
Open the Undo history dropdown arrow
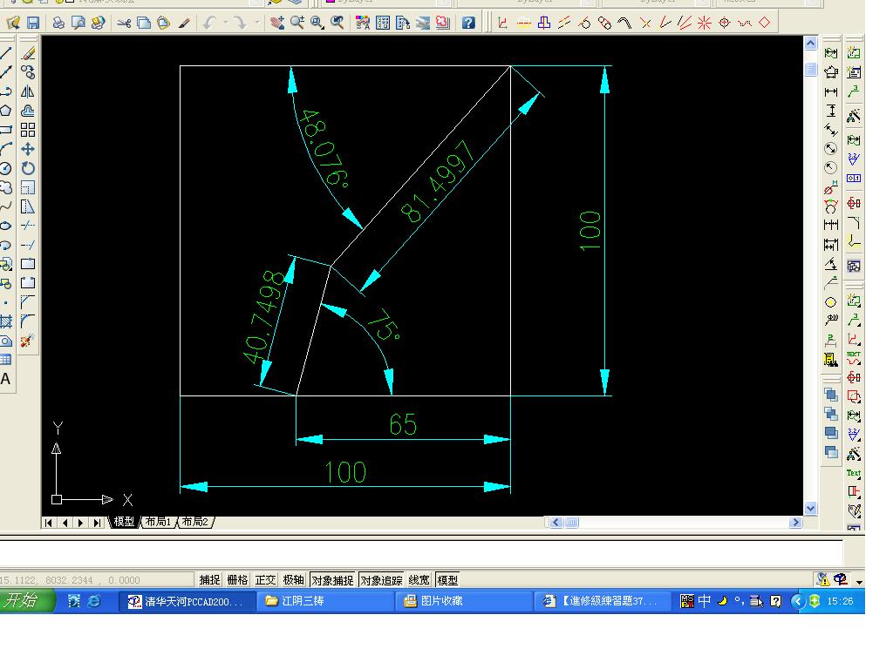click(x=226, y=23)
